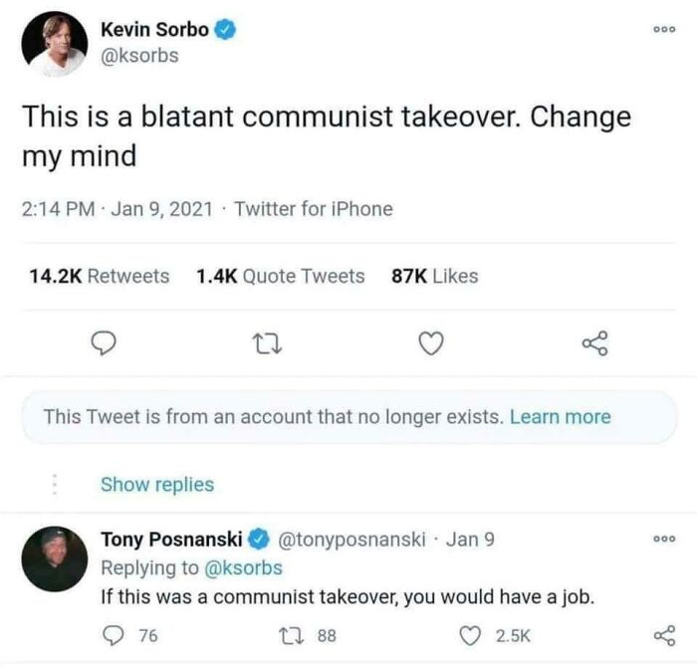Click the reply icon under main tweet
The height and width of the screenshot is (671, 697).
click(106, 344)
